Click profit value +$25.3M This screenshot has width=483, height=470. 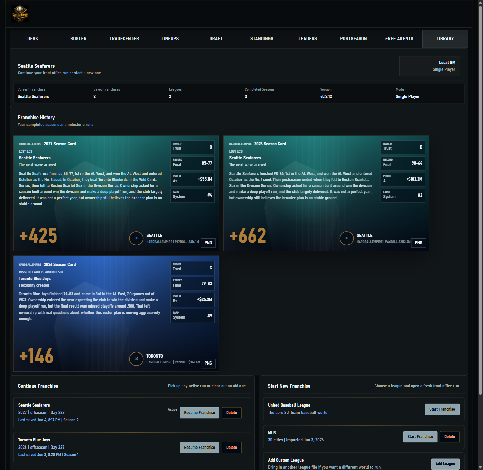point(205,299)
